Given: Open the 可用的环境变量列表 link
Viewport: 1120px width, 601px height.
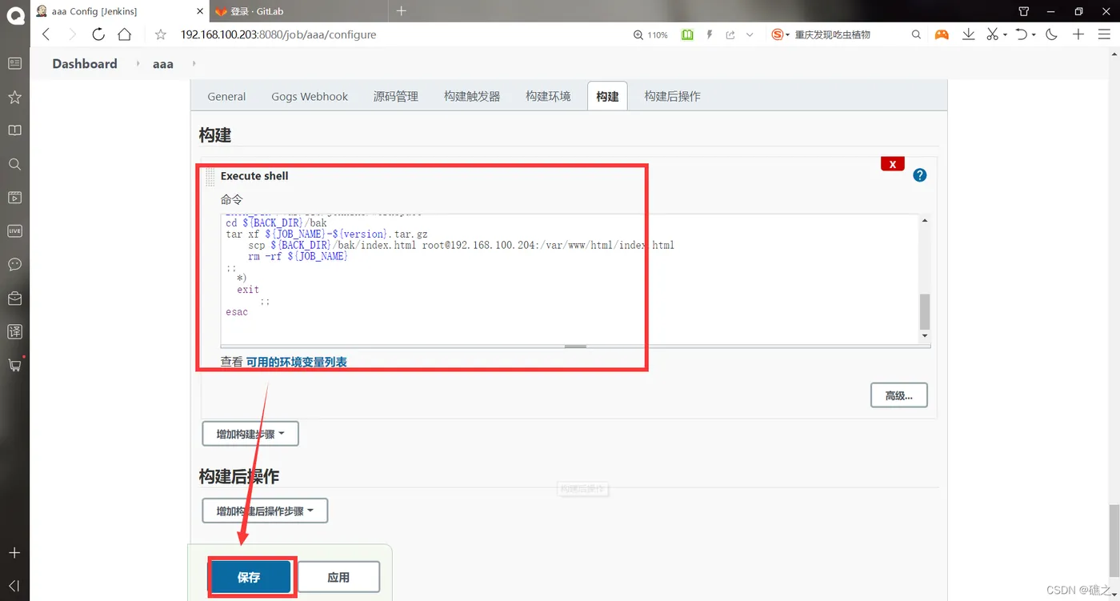Looking at the screenshot, I should (297, 362).
